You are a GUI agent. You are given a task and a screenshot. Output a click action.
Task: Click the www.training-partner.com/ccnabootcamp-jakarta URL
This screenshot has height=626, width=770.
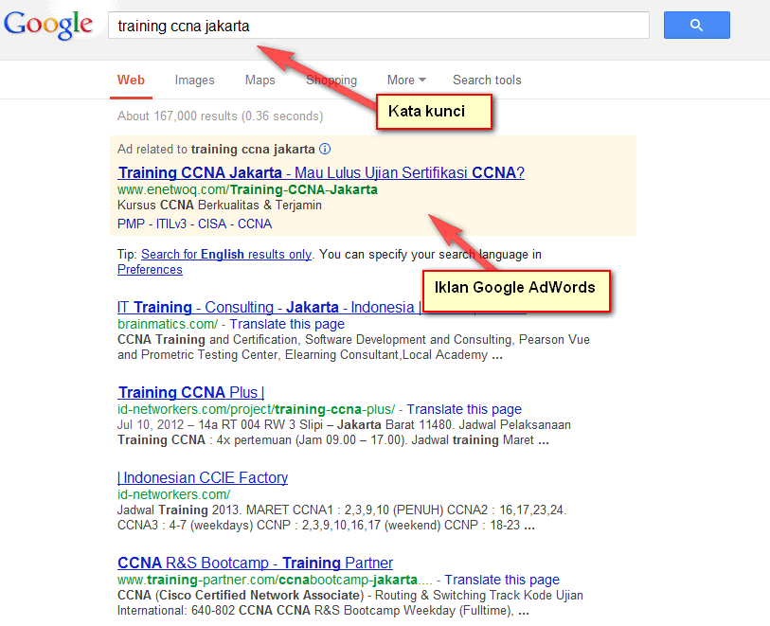coord(275,580)
